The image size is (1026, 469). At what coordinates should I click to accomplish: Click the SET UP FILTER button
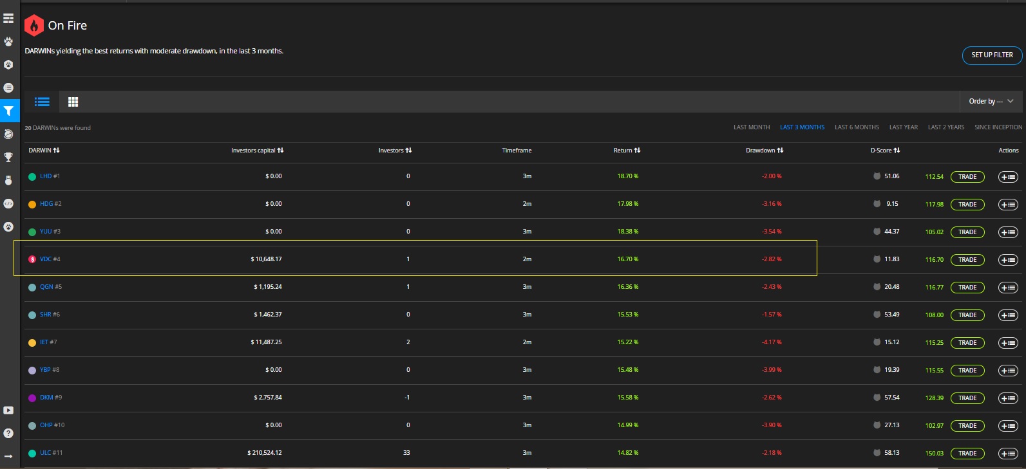point(992,55)
